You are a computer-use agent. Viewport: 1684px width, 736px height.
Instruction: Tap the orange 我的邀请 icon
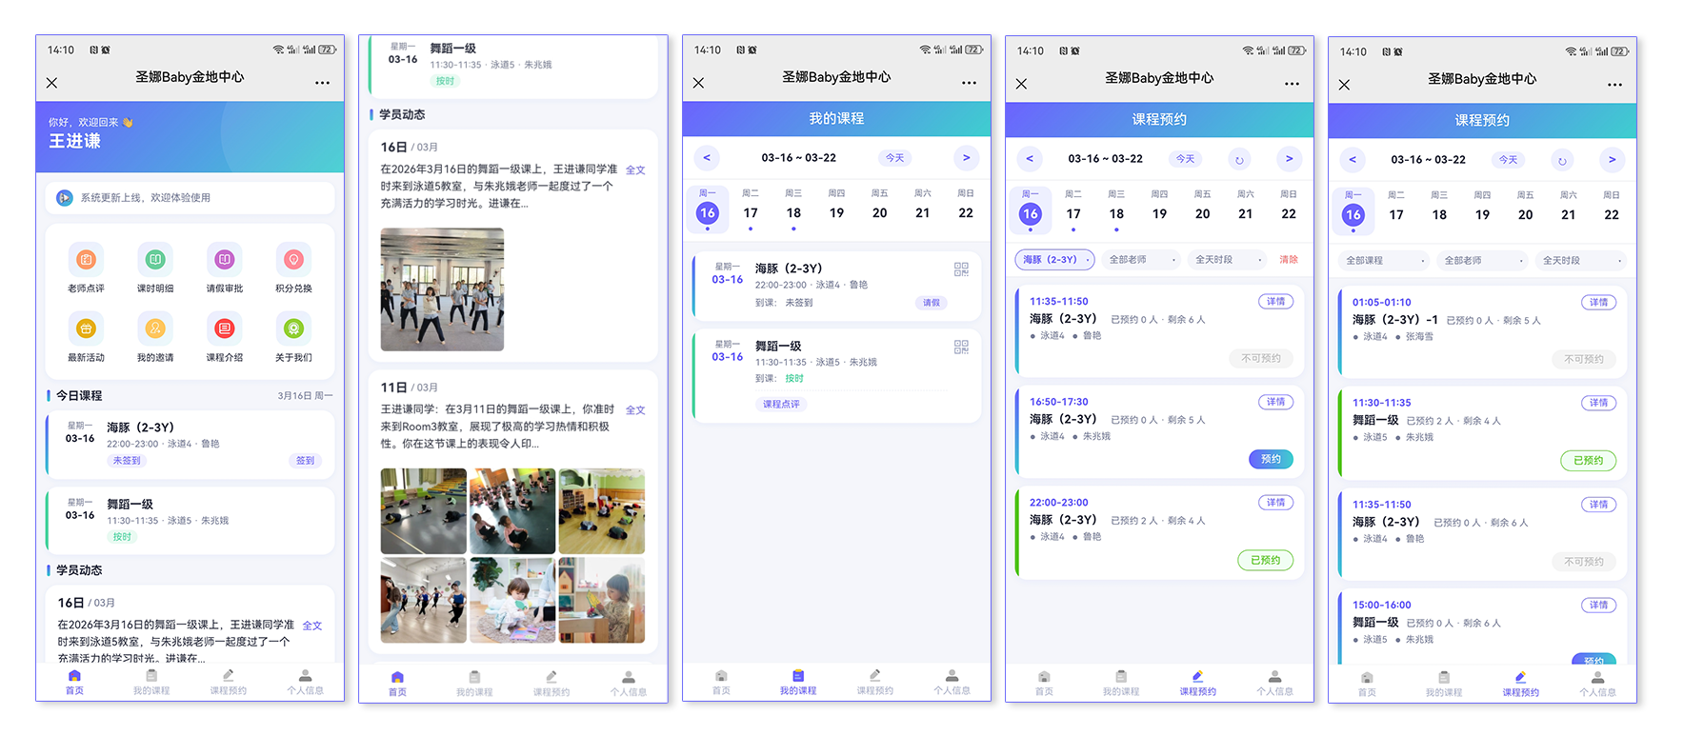155,329
